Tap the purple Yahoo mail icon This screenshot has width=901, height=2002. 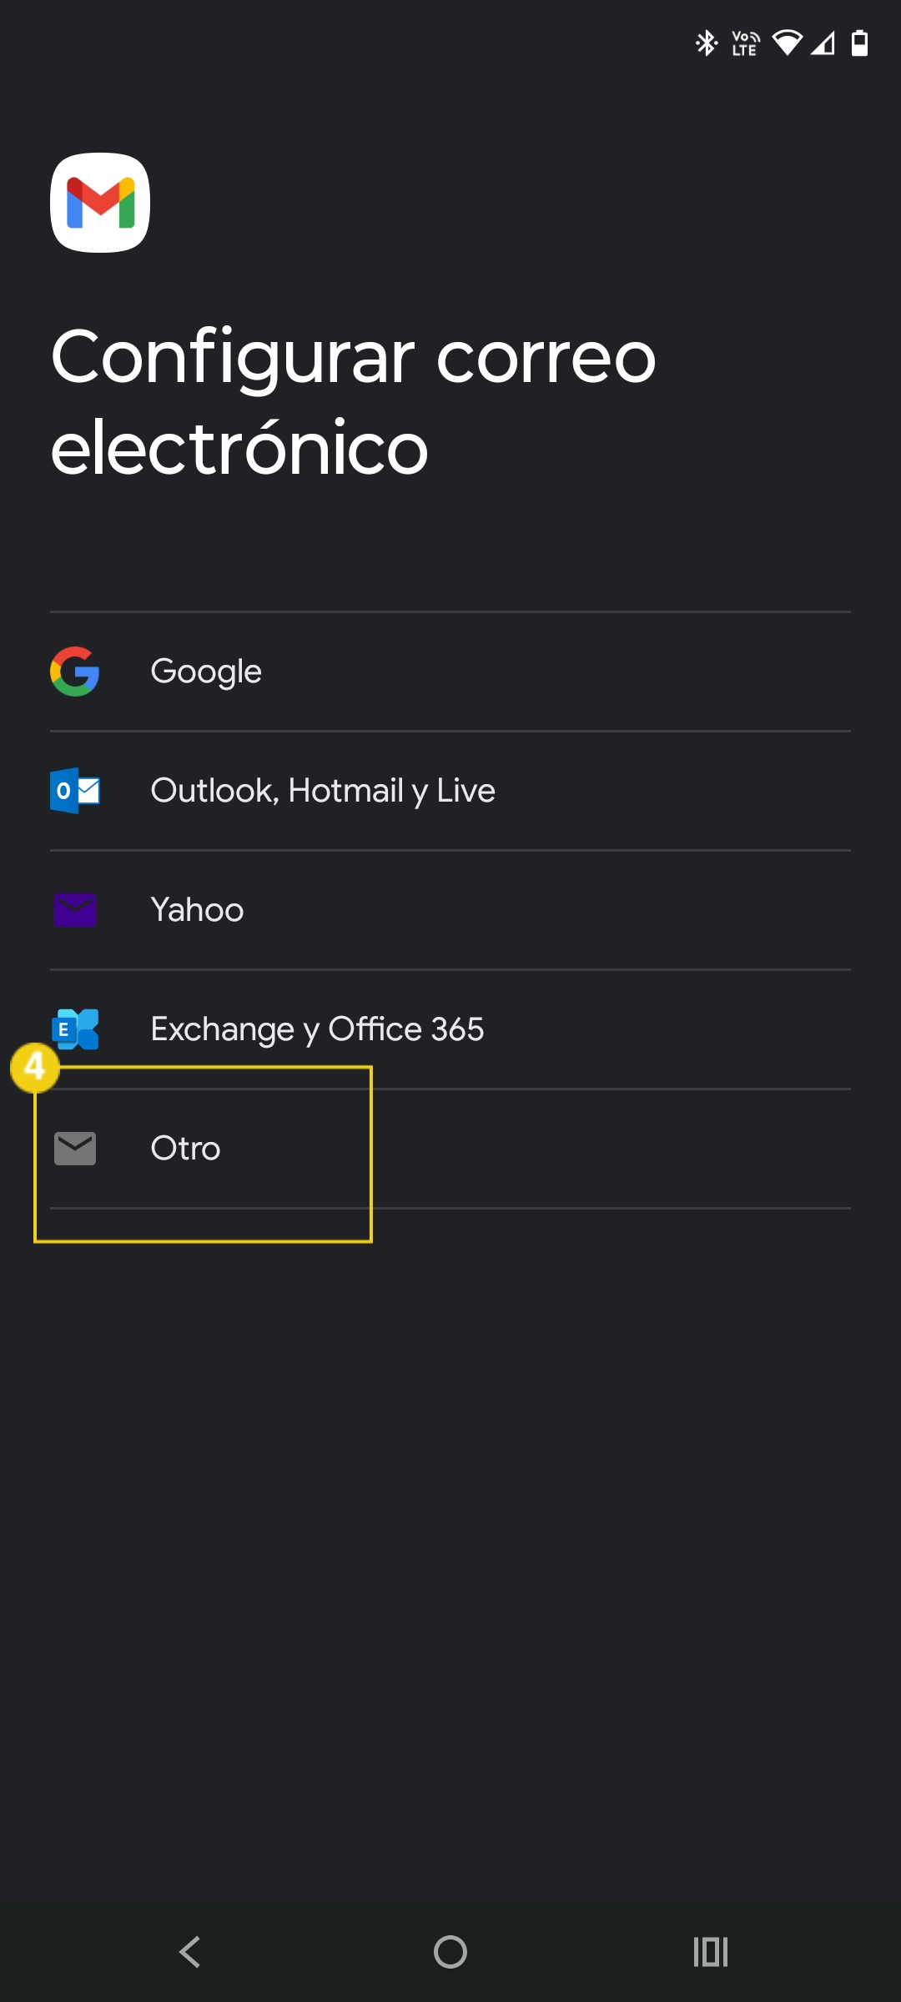click(x=75, y=910)
